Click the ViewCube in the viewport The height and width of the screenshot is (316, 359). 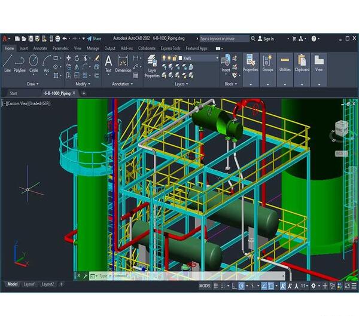342,128
